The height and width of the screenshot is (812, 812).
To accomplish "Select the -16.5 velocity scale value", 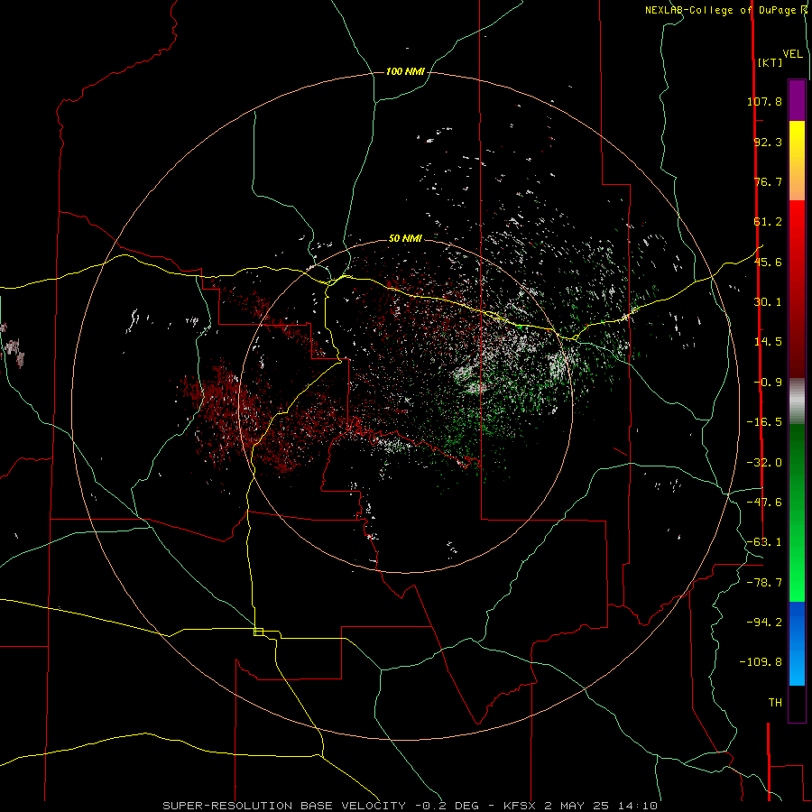I will (764, 422).
